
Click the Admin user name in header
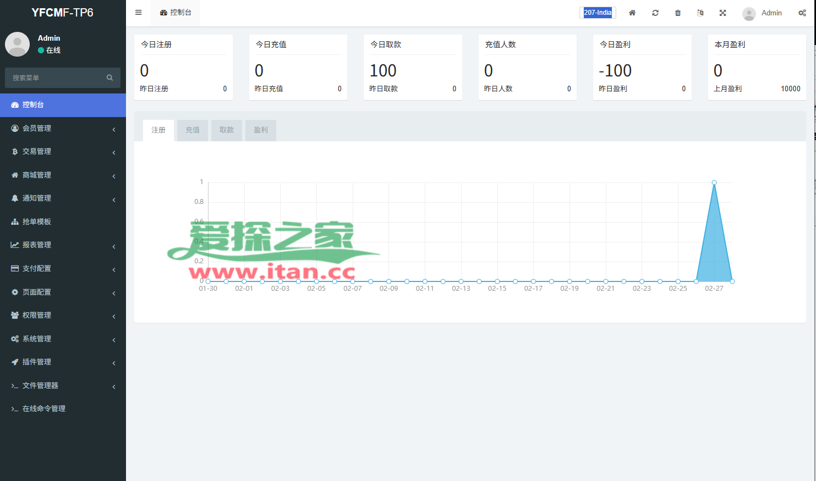771,13
